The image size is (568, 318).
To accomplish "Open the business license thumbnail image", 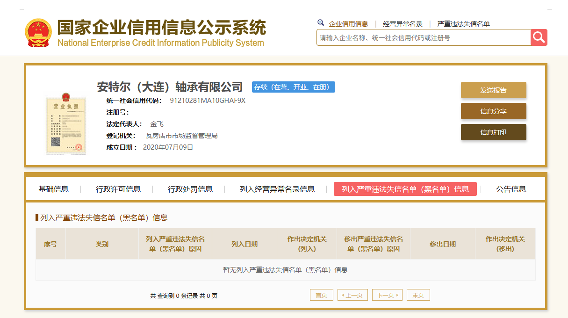I will tap(66, 124).
